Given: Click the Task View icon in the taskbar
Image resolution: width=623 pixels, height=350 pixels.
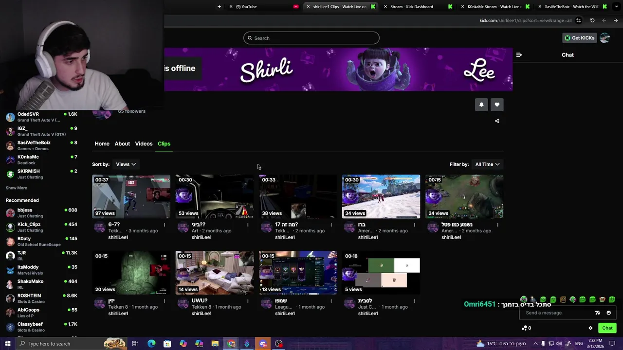Looking at the screenshot, I should (135, 344).
